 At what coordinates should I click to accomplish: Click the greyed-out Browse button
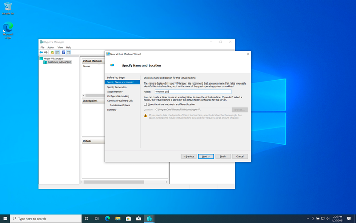click(x=240, y=110)
